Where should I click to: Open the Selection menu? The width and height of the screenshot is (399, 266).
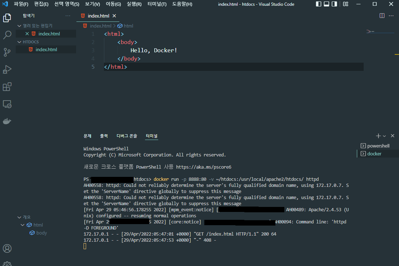[67, 4]
